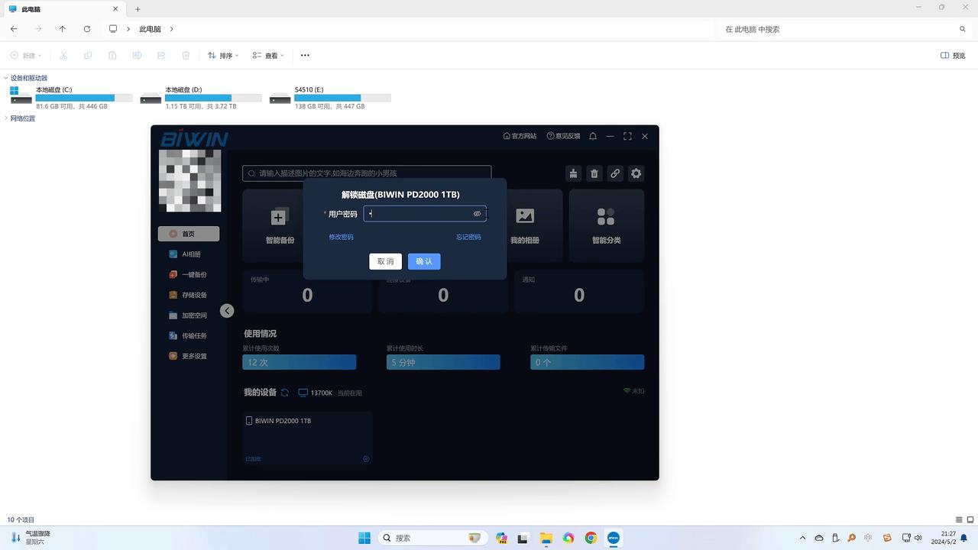
Task: Open the 传输任务 transfer tasks panel
Action: 189,335
